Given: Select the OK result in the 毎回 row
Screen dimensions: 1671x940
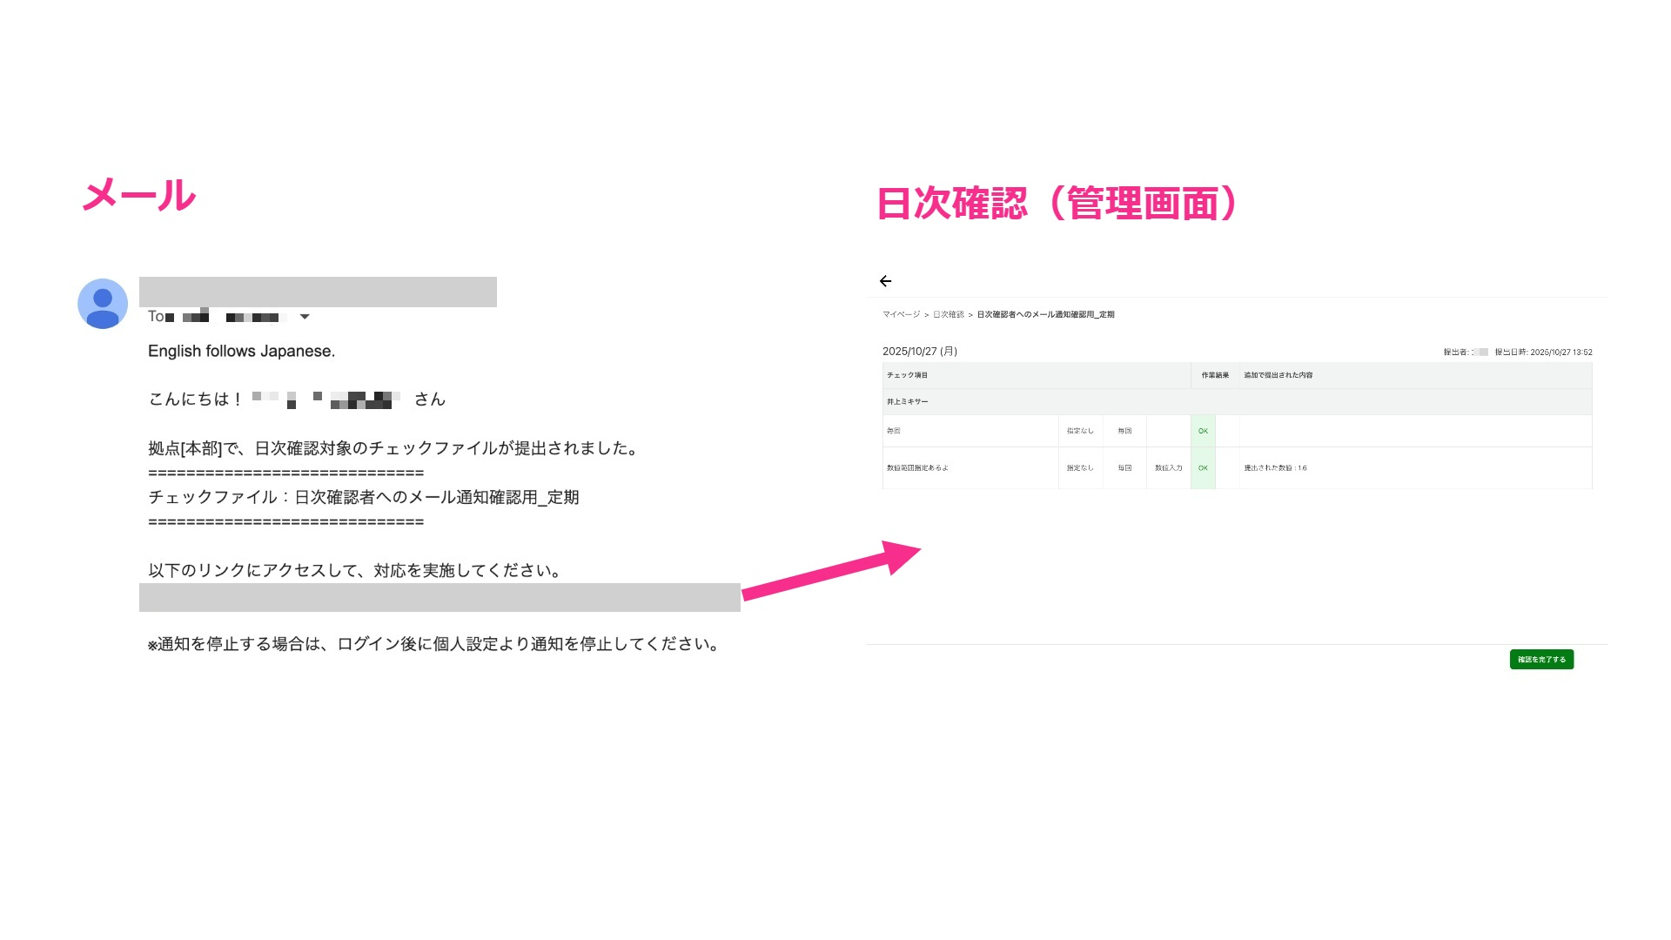Looking at the screenshot, I should click(x=1203, y=431).
